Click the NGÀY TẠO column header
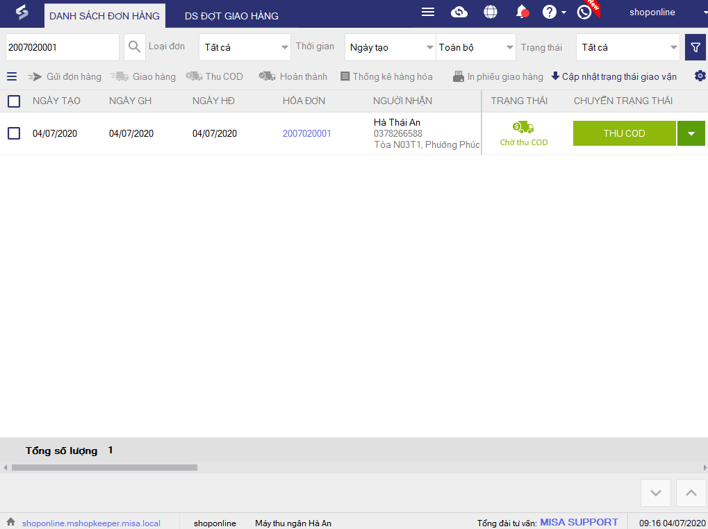This screenshot has height=529, width=708. pyautogui.click(x=56, y=101)
